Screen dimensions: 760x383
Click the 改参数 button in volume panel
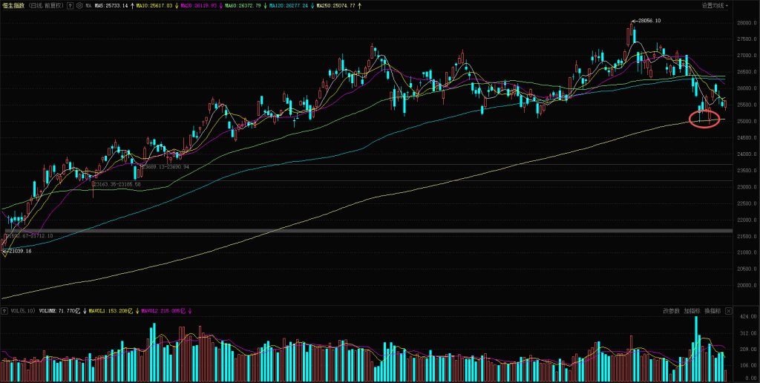[671, 311]
